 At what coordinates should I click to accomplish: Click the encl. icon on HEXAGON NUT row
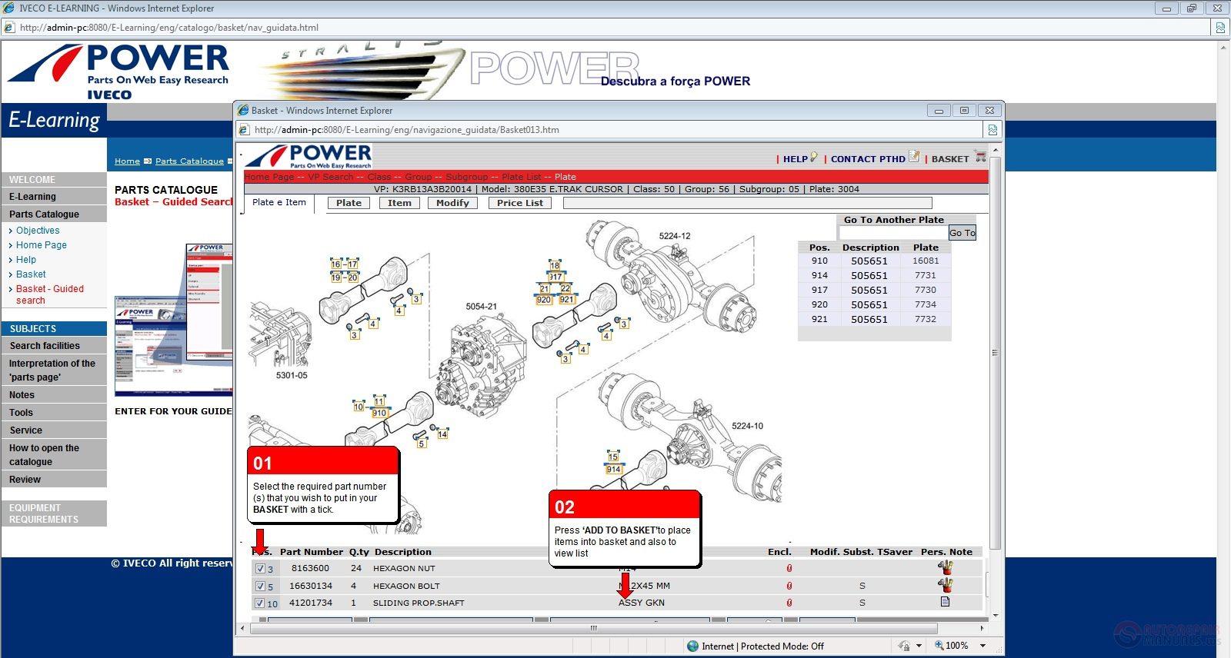coord(789,568)
